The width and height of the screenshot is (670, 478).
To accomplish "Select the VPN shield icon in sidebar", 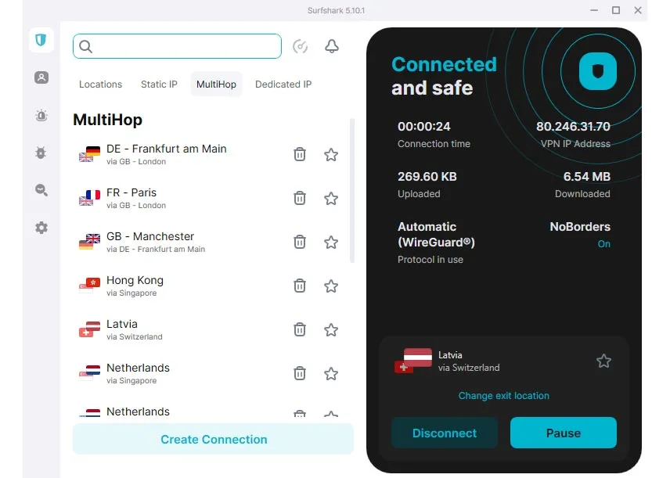I will (41, 39).
